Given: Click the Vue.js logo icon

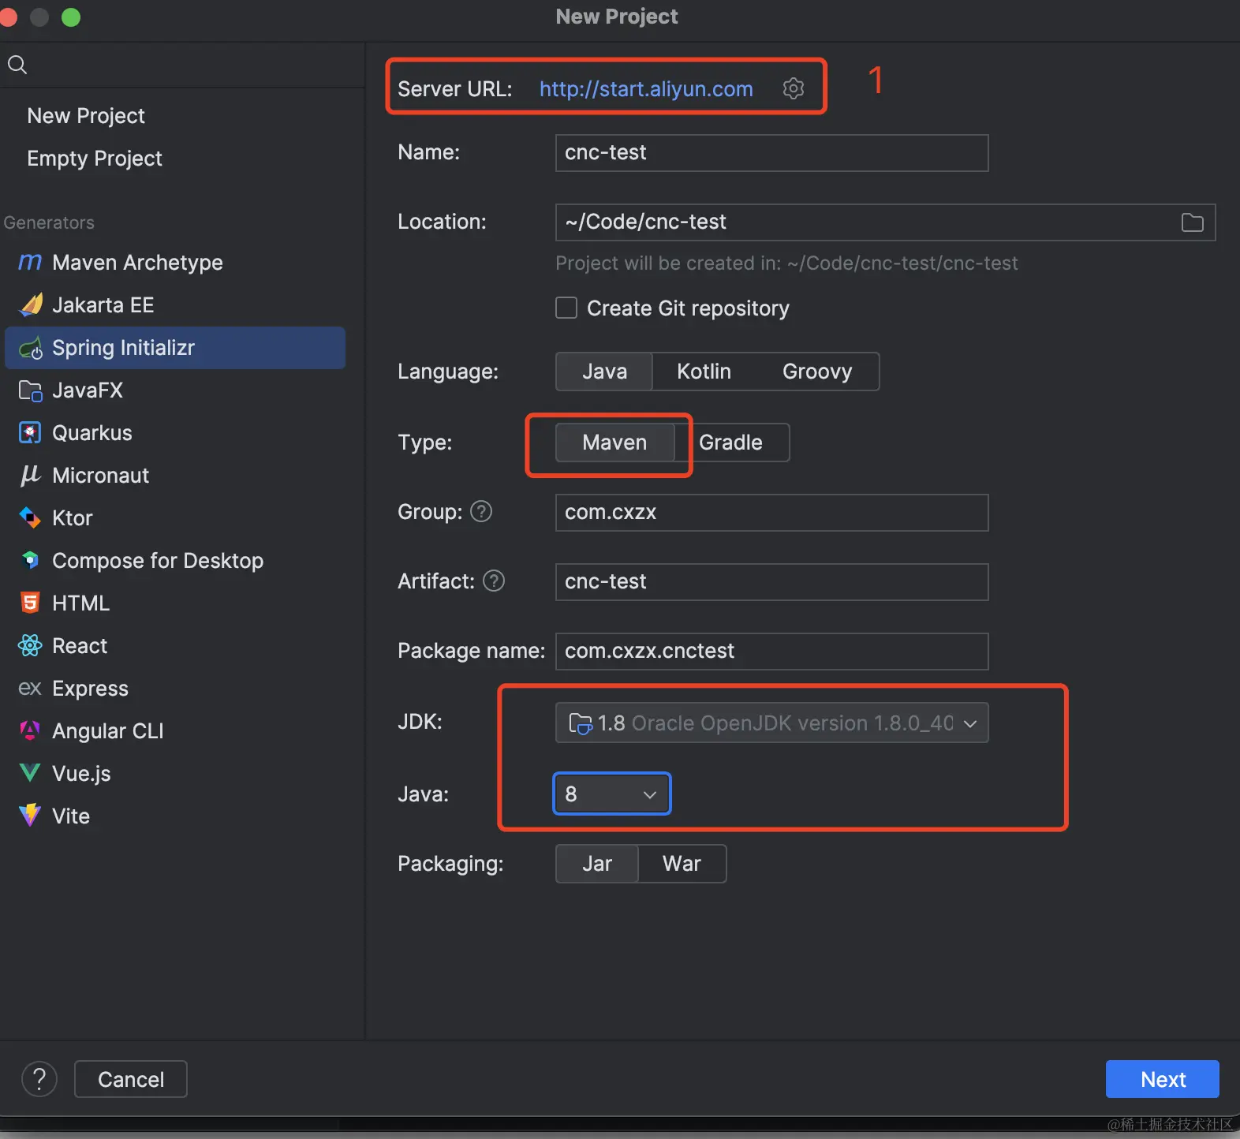Looking at the screenshot, I should (30, 773).
